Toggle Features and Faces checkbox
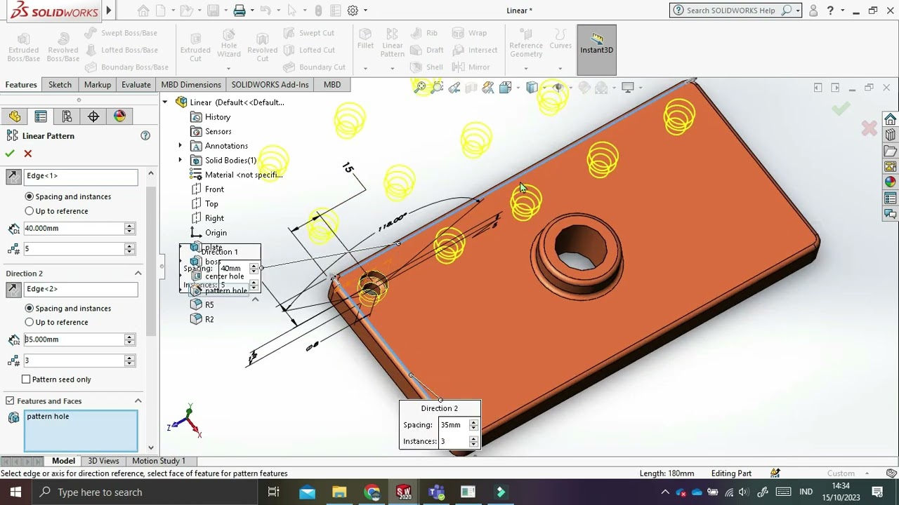The width and height of the screenshot is (899, 505). (10, 400)
